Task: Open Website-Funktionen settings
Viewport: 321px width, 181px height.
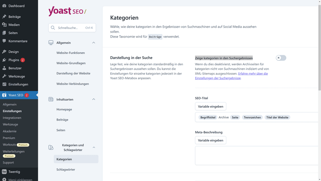Action: [70, 53]
